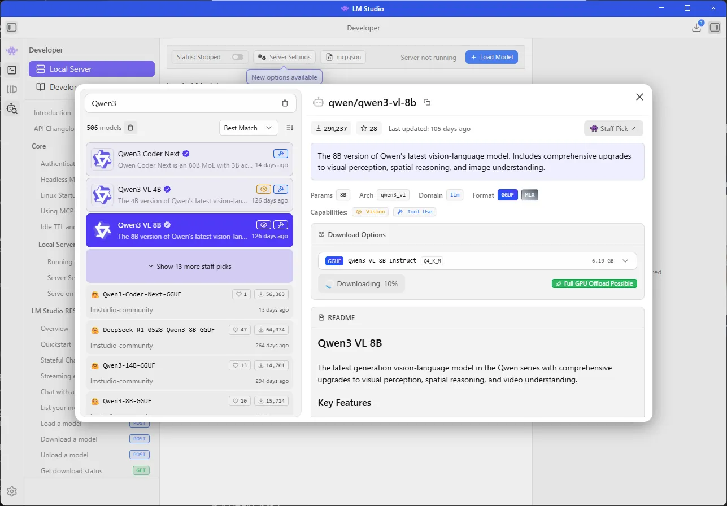Select Qwen3 Coder Next in results list
727x506 pixels.
coord(189,159)
